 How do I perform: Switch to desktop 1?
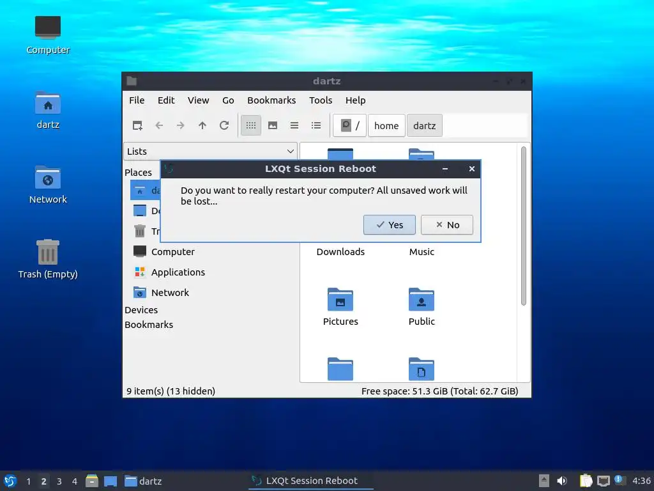click(x=28, y=481)
